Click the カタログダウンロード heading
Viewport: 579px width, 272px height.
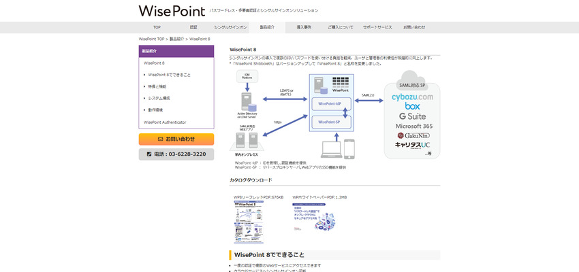251,180
